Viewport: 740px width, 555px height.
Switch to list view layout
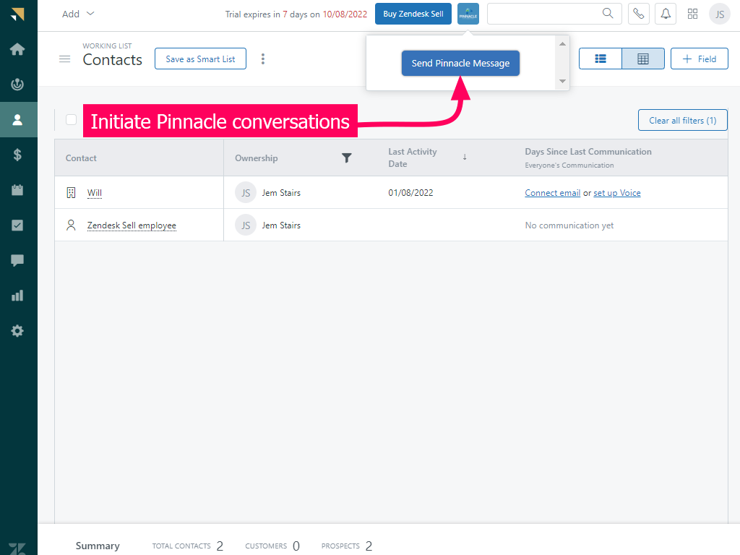pos(600,59)
